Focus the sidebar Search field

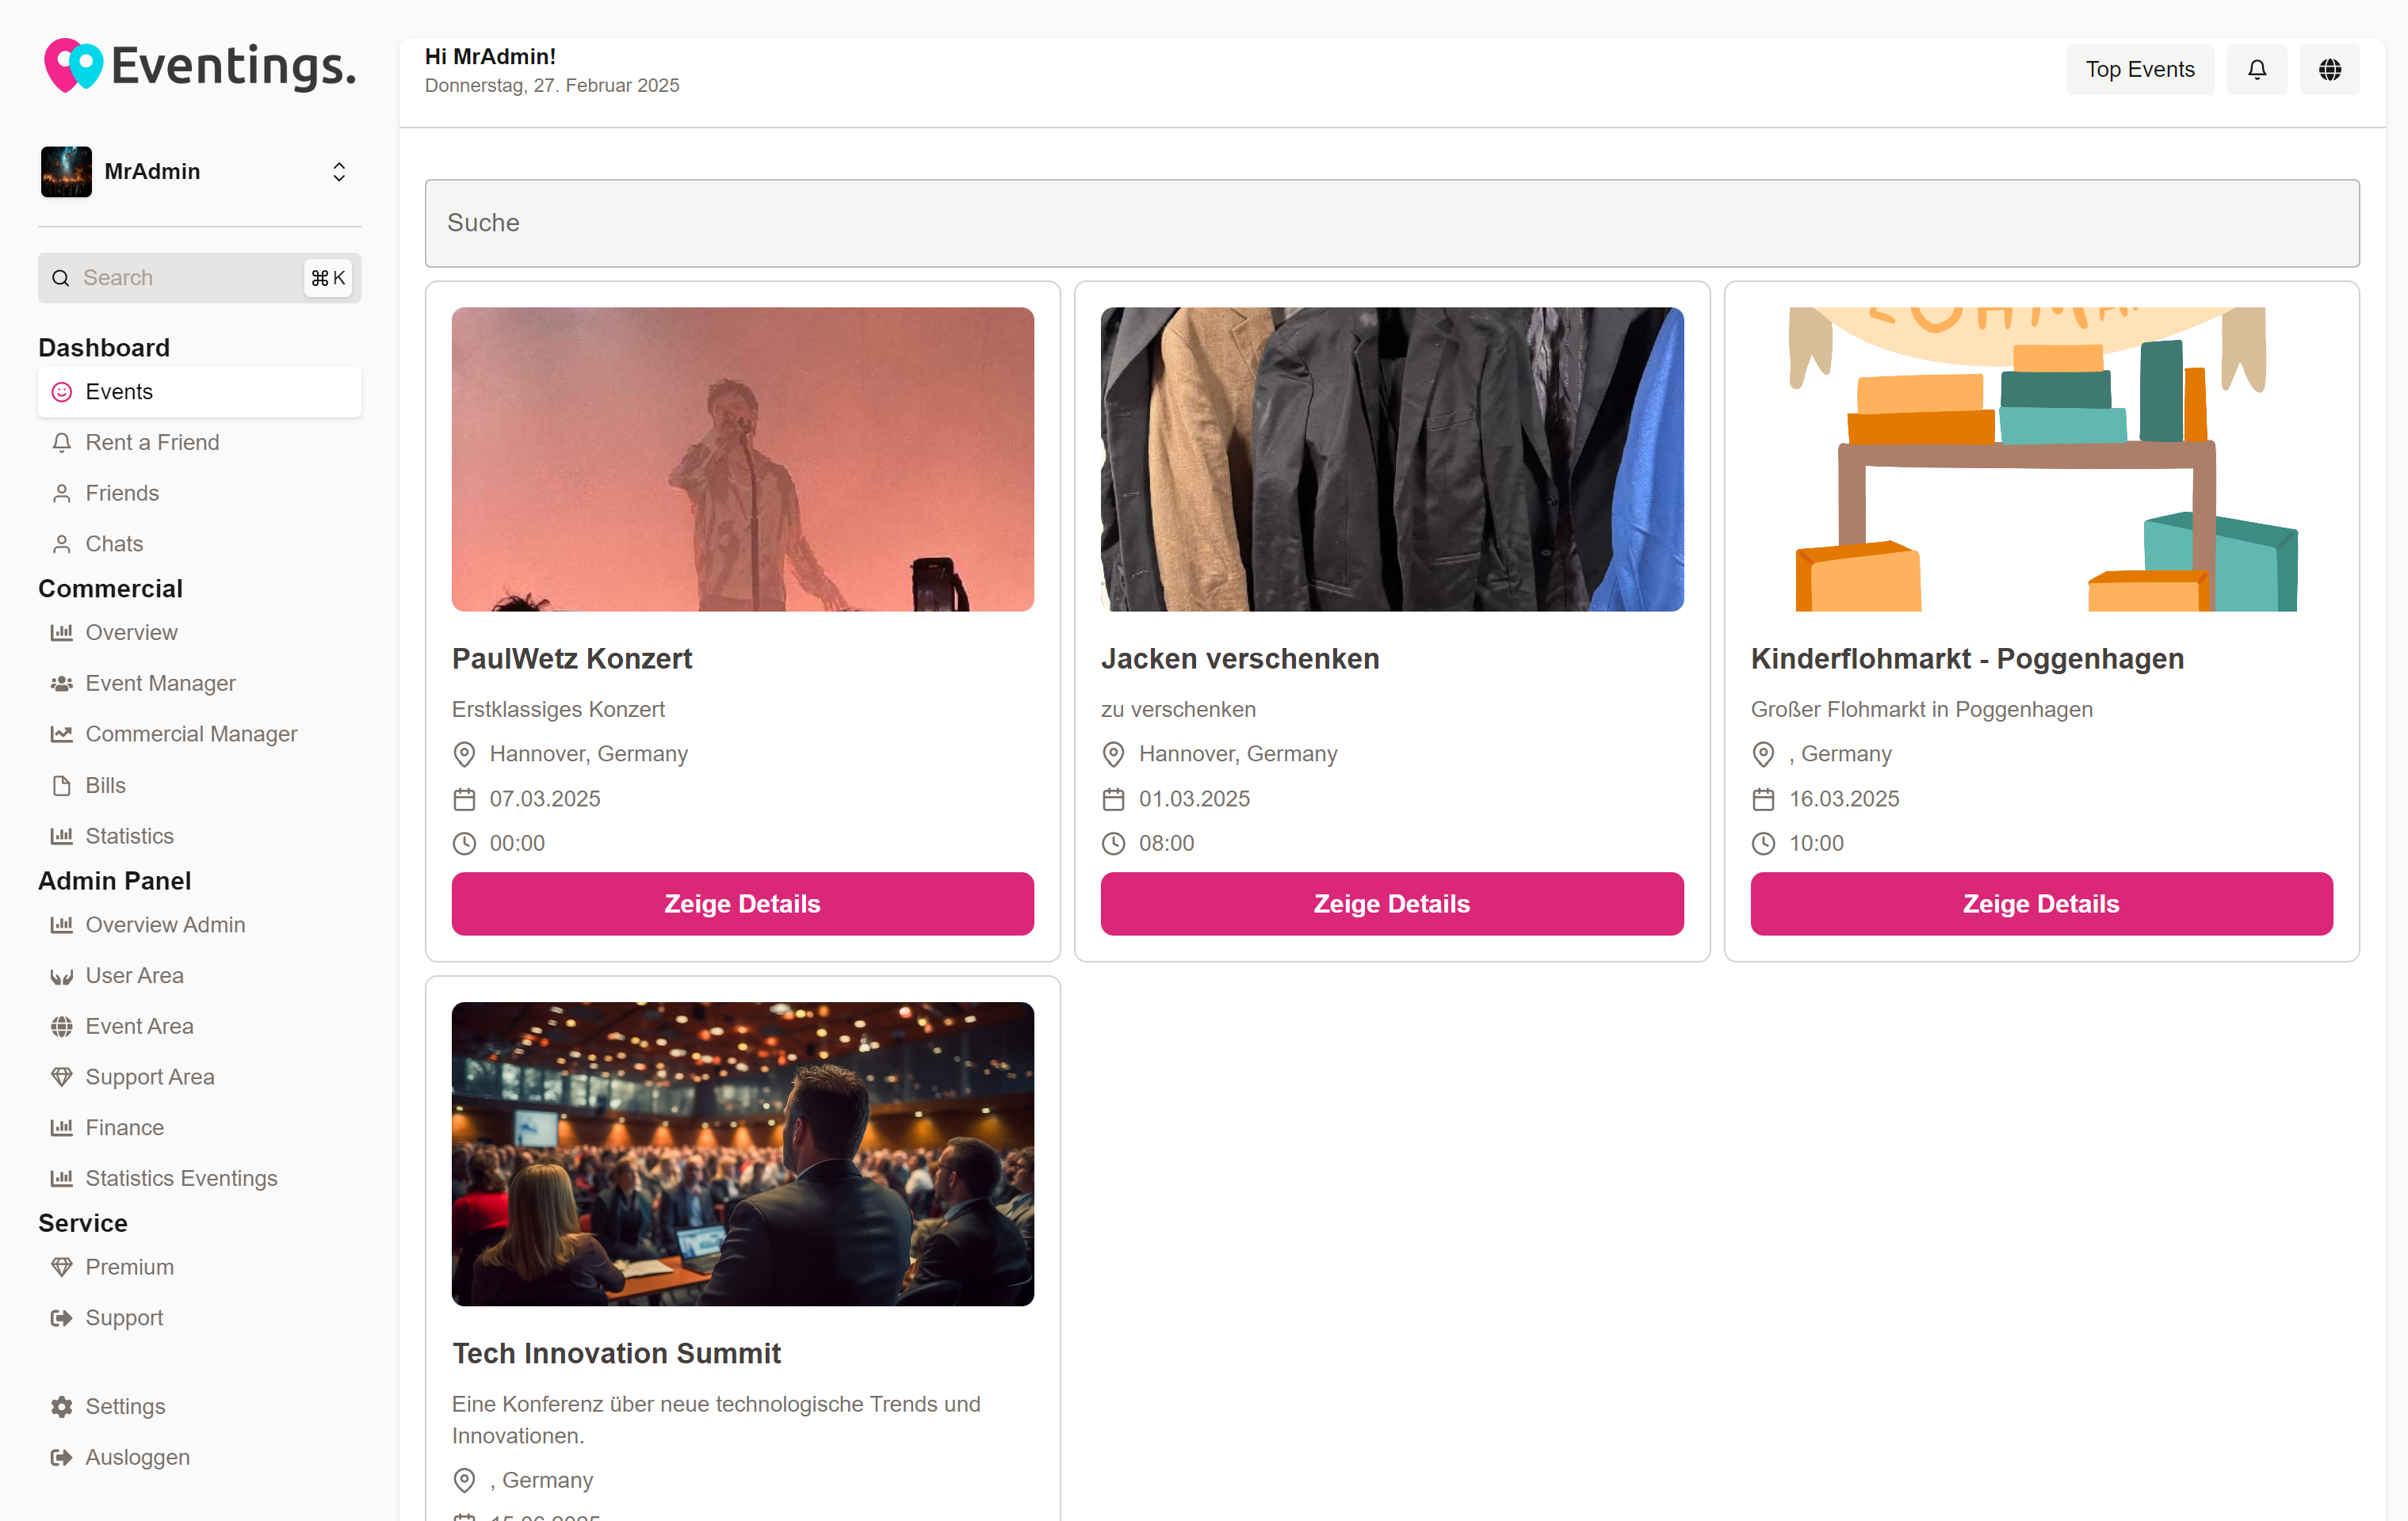[199, 278]
